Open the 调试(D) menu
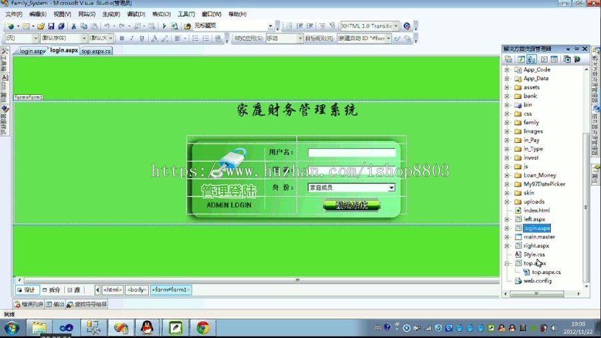The image size is (601, 338). (136, 14)
